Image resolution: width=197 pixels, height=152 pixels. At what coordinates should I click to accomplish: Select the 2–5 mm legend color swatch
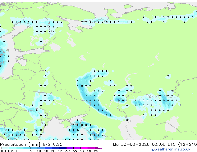27,148
